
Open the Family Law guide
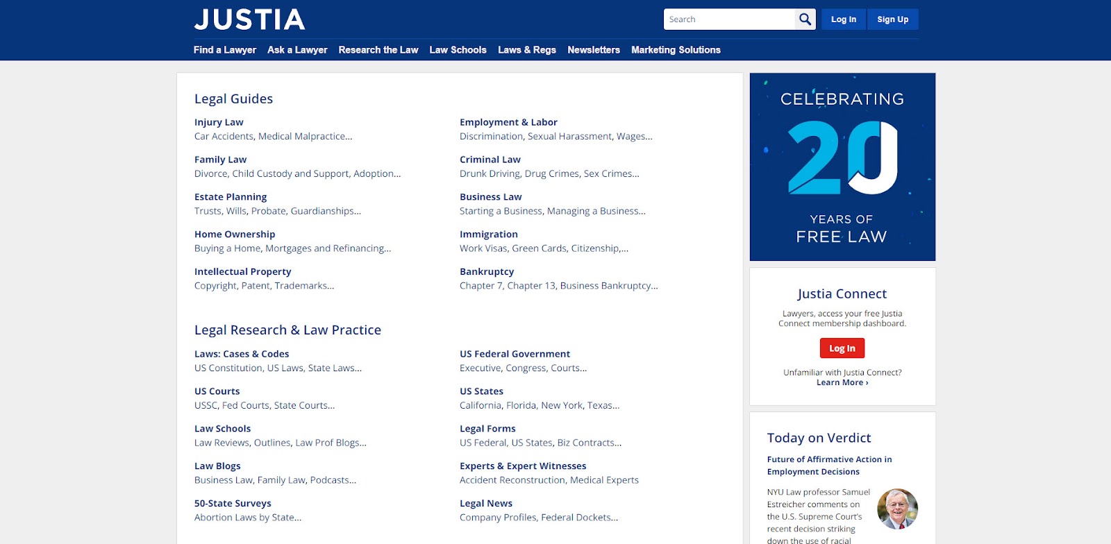tap(220, 160)
